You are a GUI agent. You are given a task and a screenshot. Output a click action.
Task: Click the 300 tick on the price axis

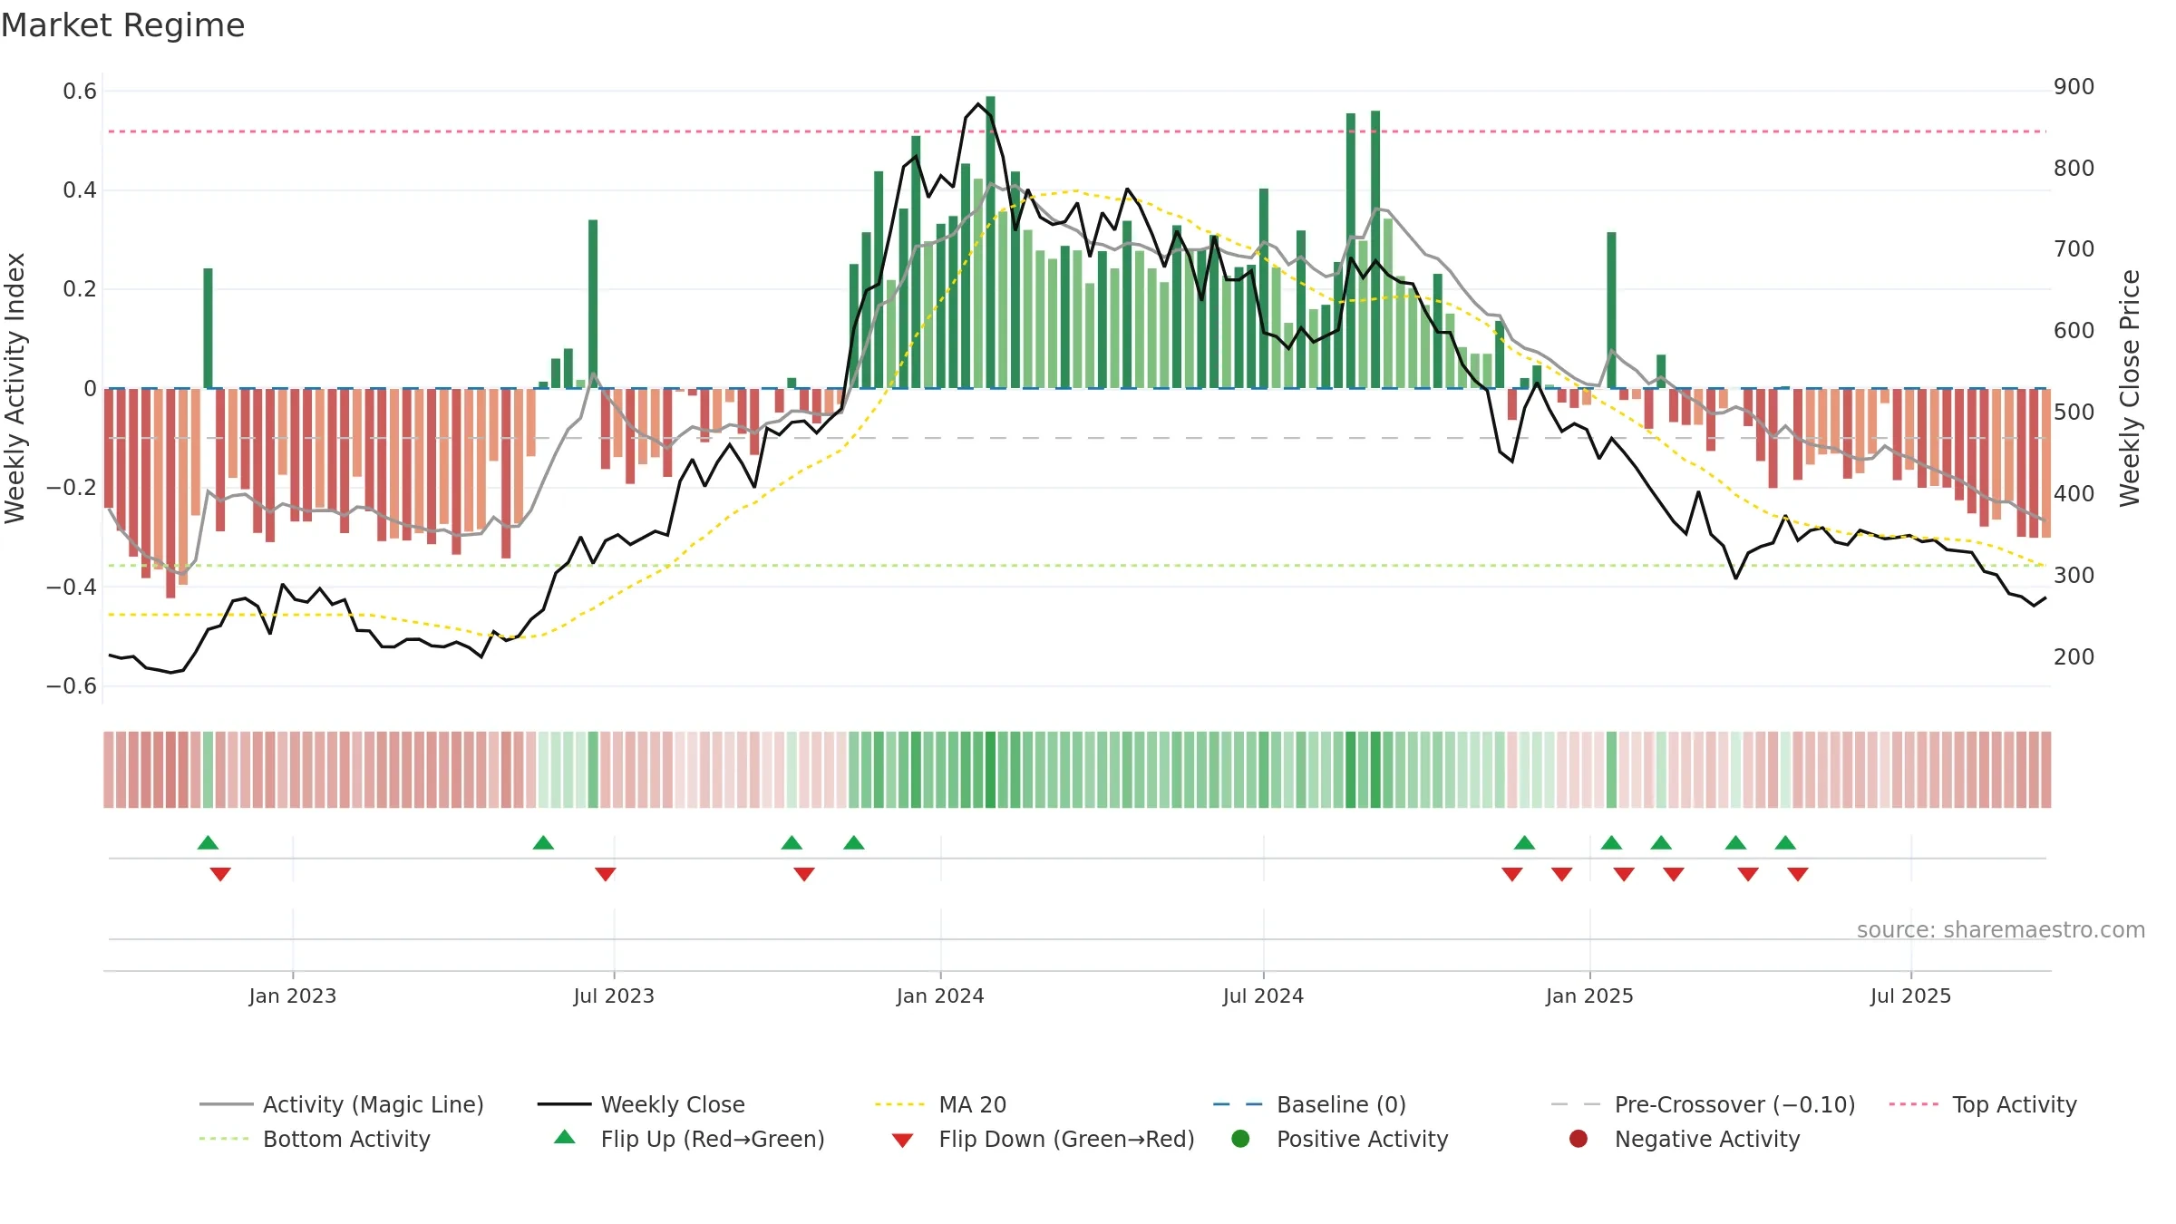click(x=2074, y=575)
